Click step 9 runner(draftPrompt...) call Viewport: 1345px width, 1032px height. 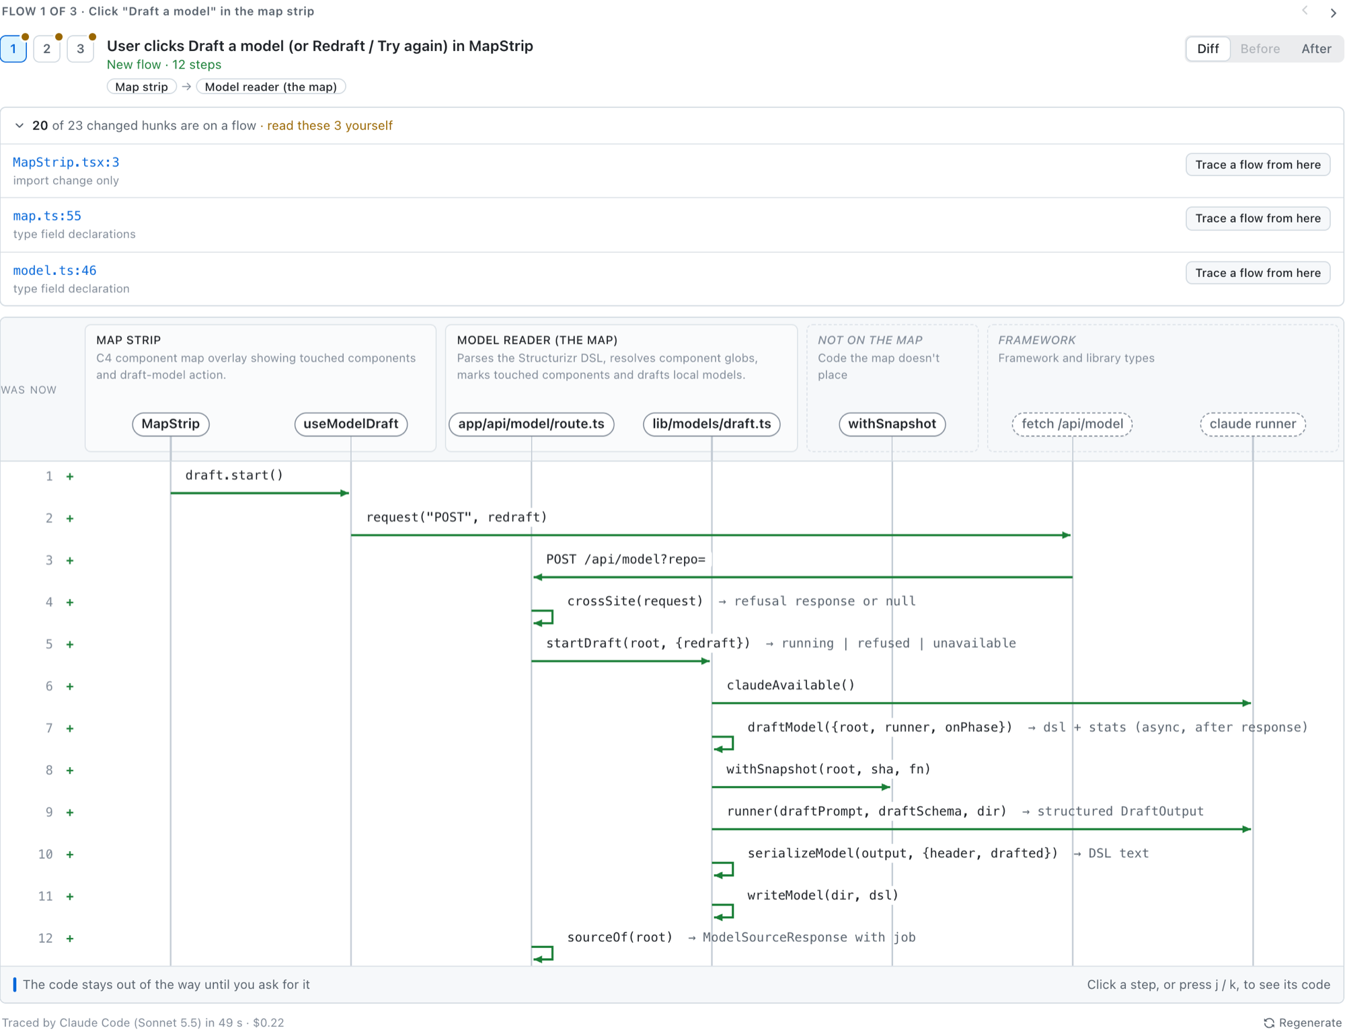(x=867, y=811)
